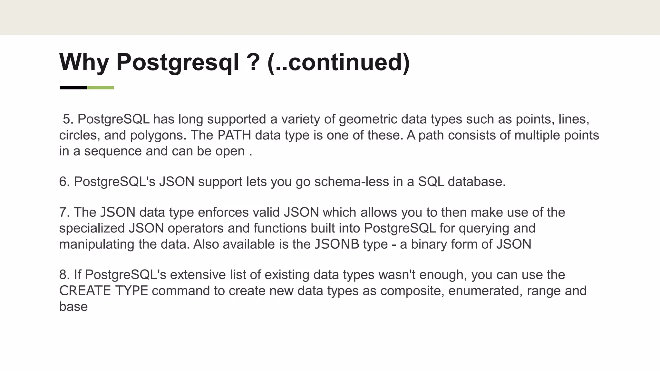Viewport: 660px width, 371px height.
Task: Click the green segment of the title underline
Action: pyautogui.click(x=100, y=88)
